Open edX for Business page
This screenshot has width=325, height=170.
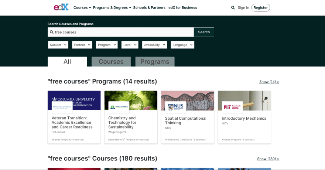point(183,8)
